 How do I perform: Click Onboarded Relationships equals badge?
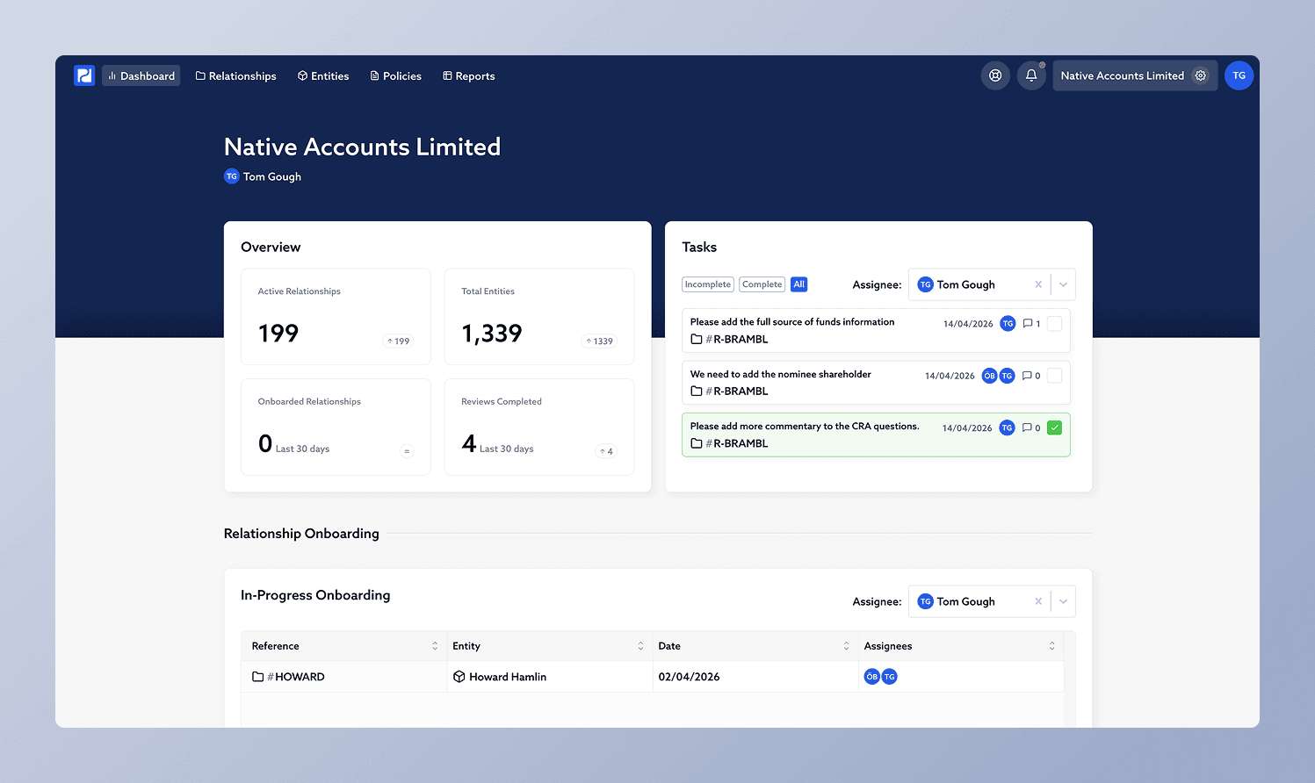(407, 451)
